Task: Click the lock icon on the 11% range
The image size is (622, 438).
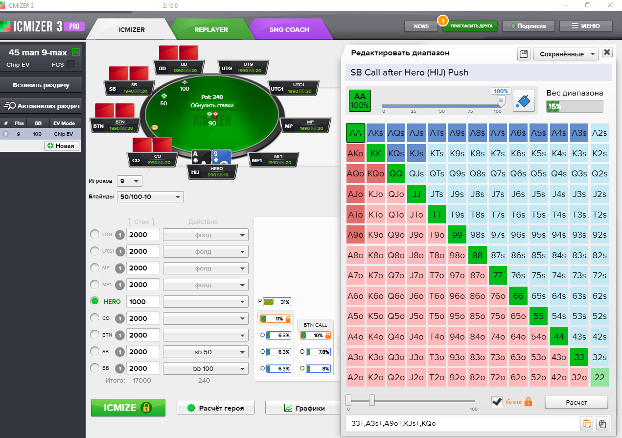Action: coord(288,319)
